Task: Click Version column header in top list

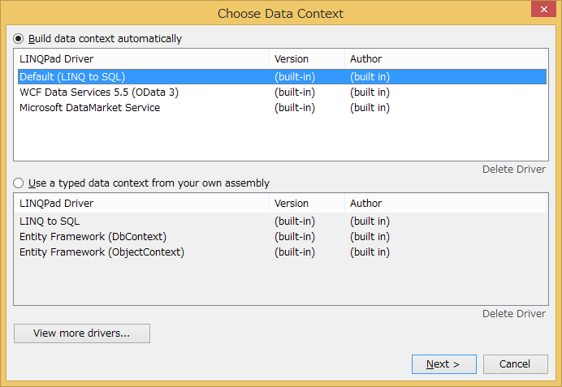Action: pos(292,58)
